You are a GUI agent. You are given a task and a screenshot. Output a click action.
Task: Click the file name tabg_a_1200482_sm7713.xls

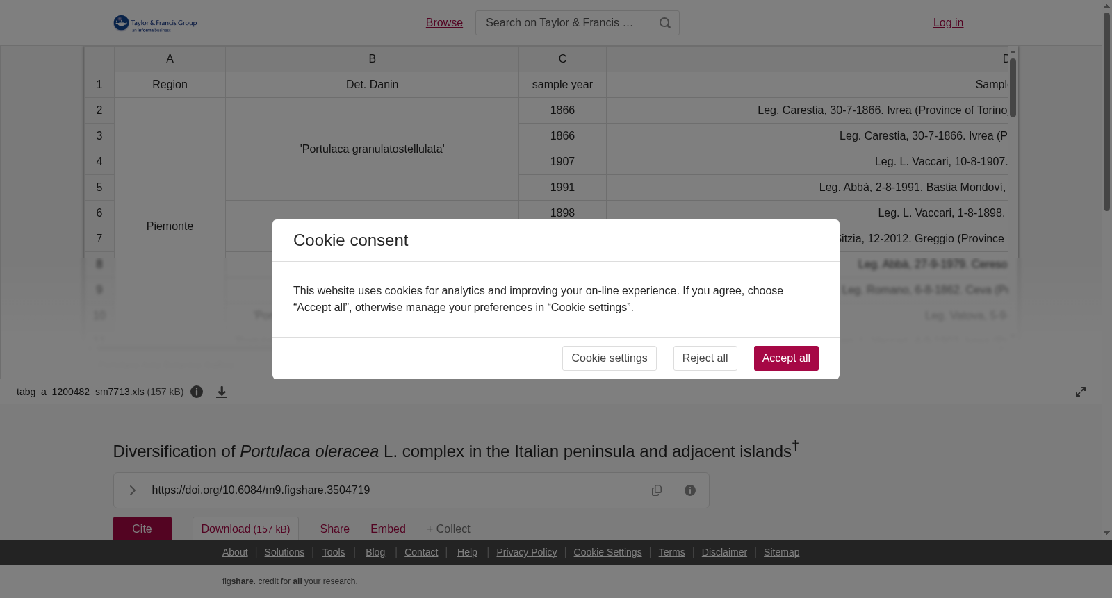[x=81, y=392]
